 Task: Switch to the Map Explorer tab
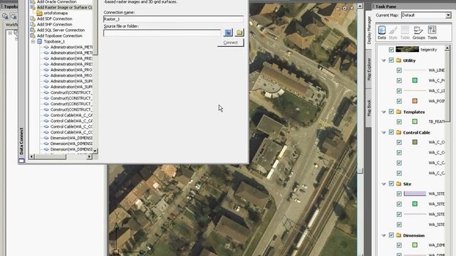point(369,69)
